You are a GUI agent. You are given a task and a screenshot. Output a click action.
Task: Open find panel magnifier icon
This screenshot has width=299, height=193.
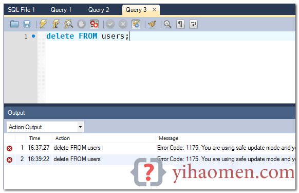click(x=167, y=24)
